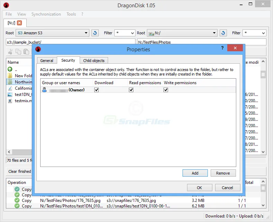Toggle the owner's Read permissions checkbox
Screen dimensions: 273x222
point(131,90)
